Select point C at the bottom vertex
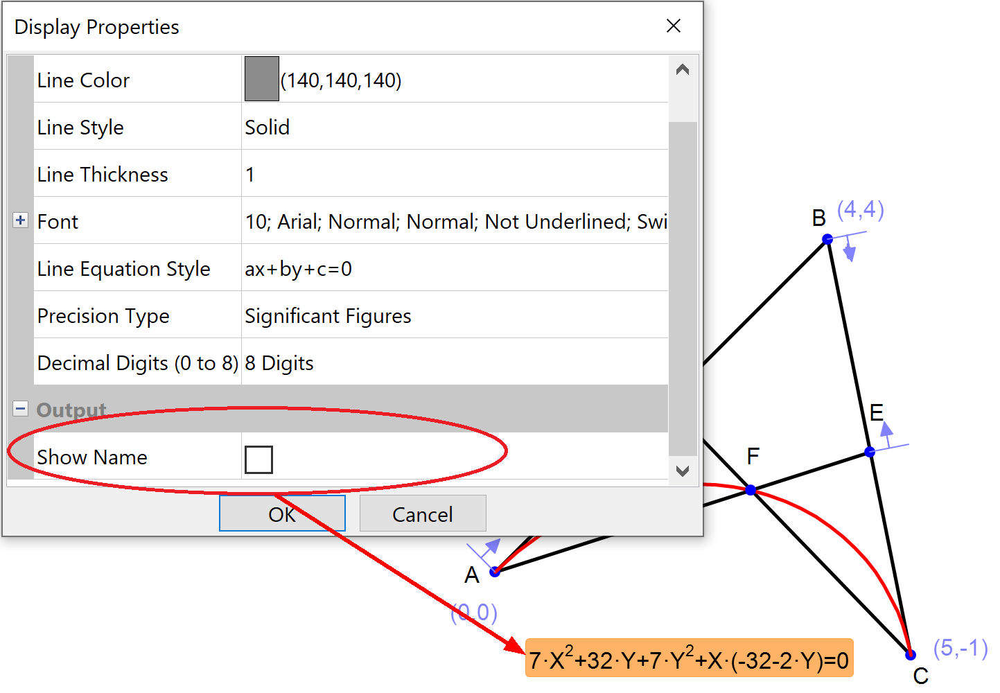The image size is (1000, 693). tap(911, 655)
